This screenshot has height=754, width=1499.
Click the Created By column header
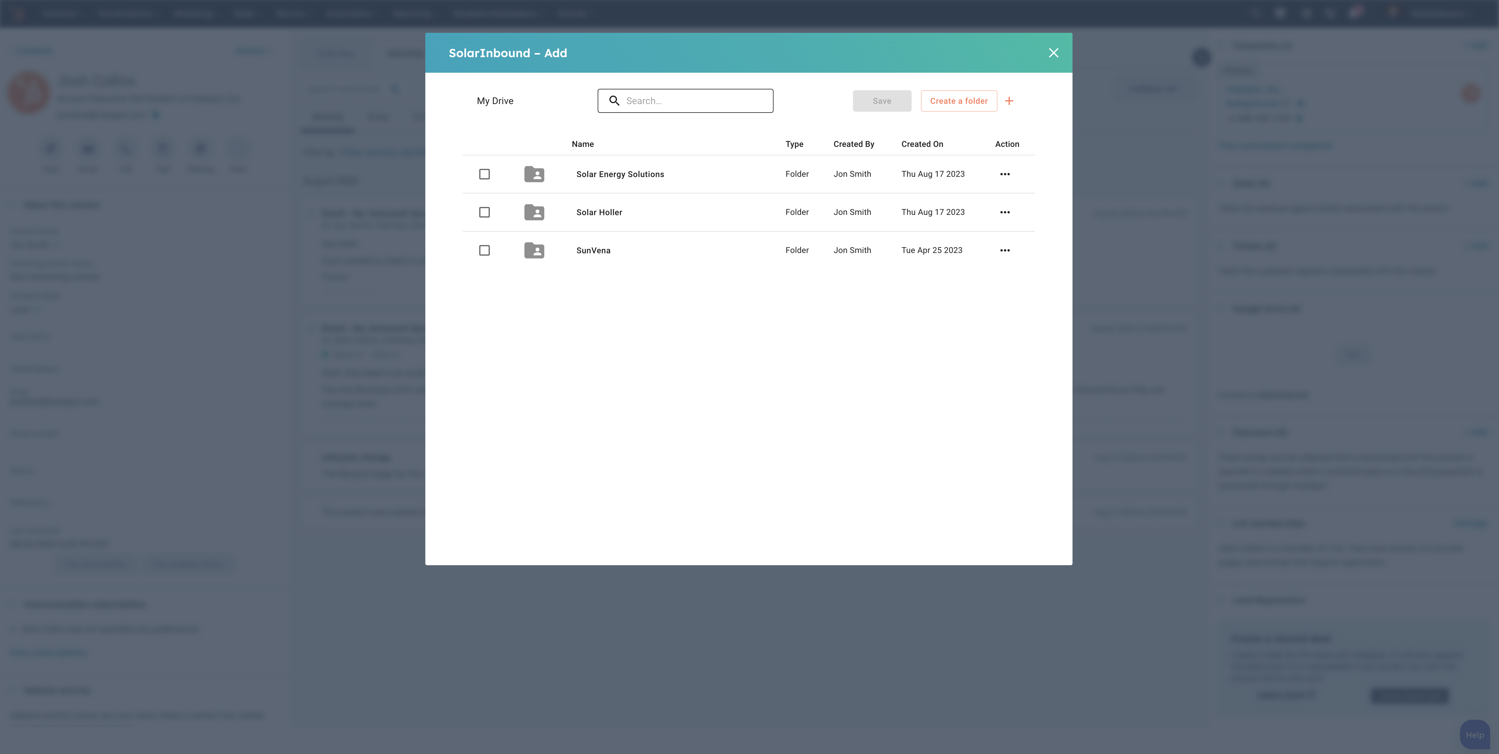click(x=853, y=144)
